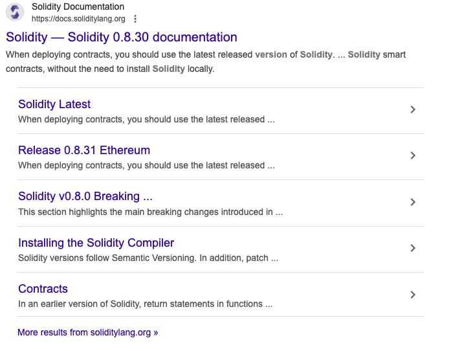453x351 pixels.
Task: Expand the chevron on the Release 0.8.31 row
Action: 413,155
